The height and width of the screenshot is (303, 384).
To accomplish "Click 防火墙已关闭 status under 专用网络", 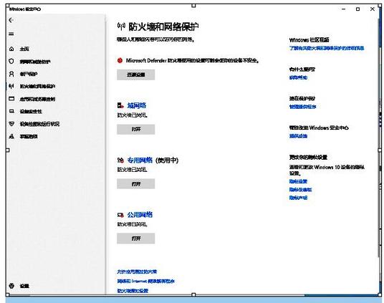I will coord(133,170).
